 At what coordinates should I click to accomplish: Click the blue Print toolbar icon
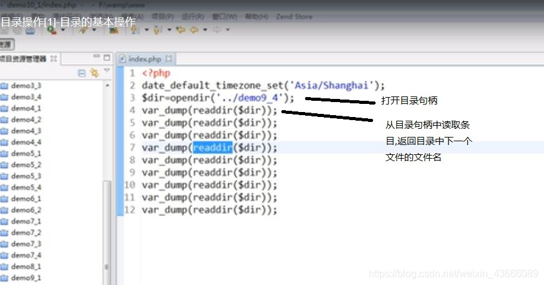(x=30, y=30)
